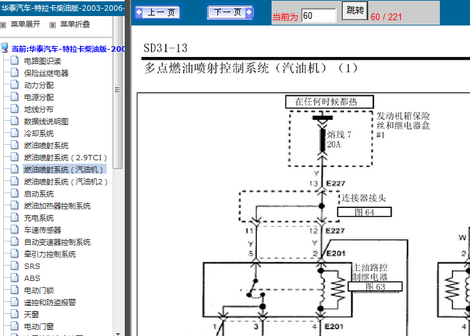470x336 pixels.
Task: Open 冷却系统 entry
Action: pyautogui.click(x=39, y=133)
